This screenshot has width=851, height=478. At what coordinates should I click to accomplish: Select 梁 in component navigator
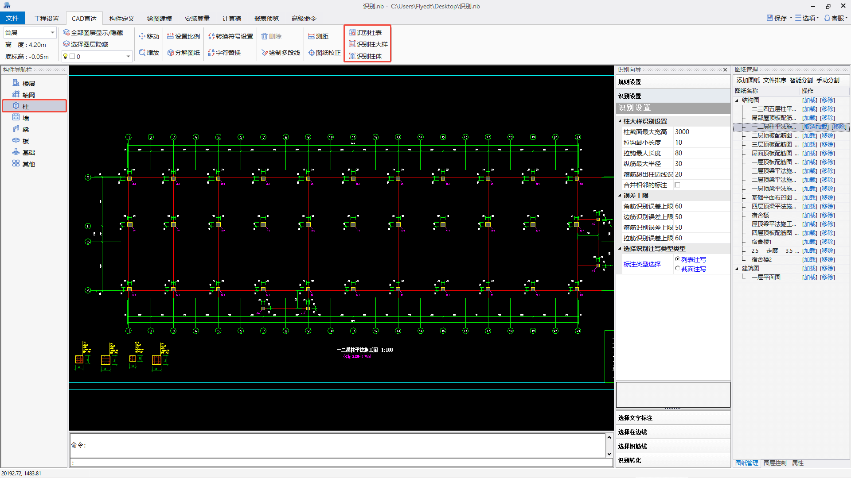pyautogui.click(x=21, y=129)
